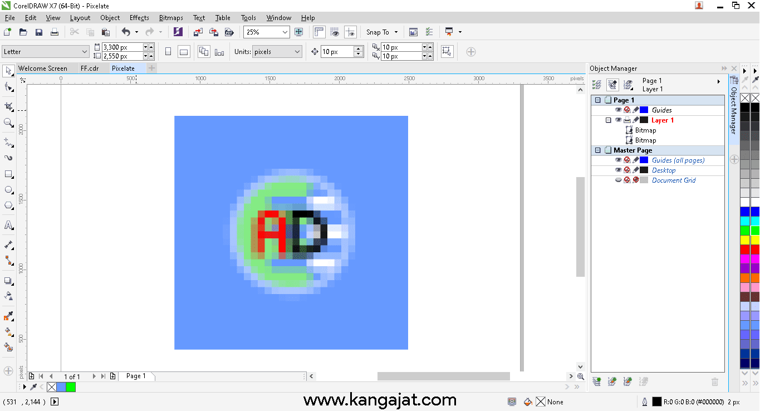Screen dimensions: 760x411
Task: Open the Bitmaps menu
Action: tap(171, 18)
